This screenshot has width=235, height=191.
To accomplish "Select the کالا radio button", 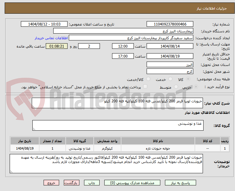I will coord(188,79).
